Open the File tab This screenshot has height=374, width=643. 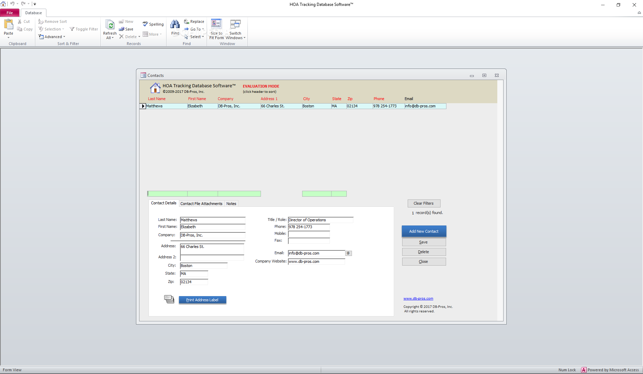coord(10,13)
